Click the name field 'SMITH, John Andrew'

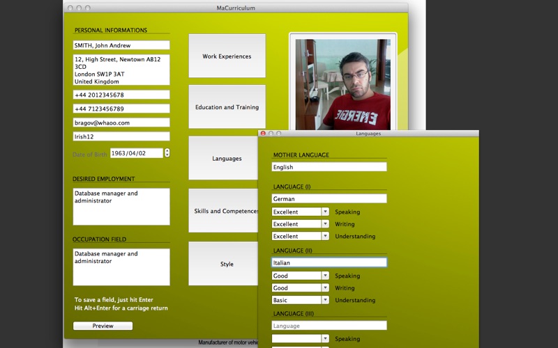(x=121, y=45)
